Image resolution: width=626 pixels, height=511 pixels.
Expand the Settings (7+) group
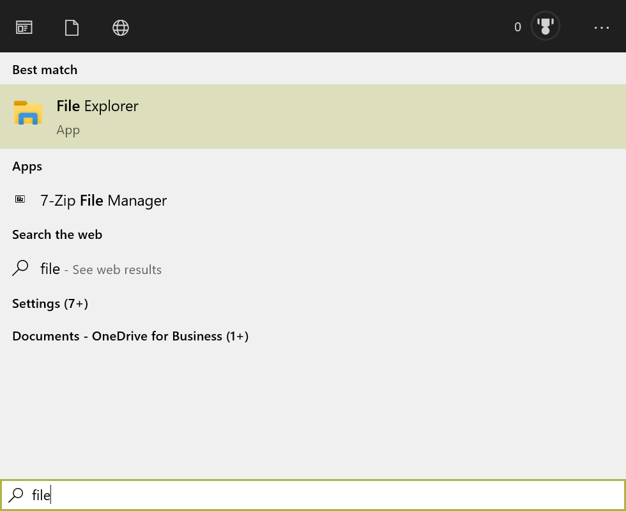pyautogui.click(x=50, y=304)
